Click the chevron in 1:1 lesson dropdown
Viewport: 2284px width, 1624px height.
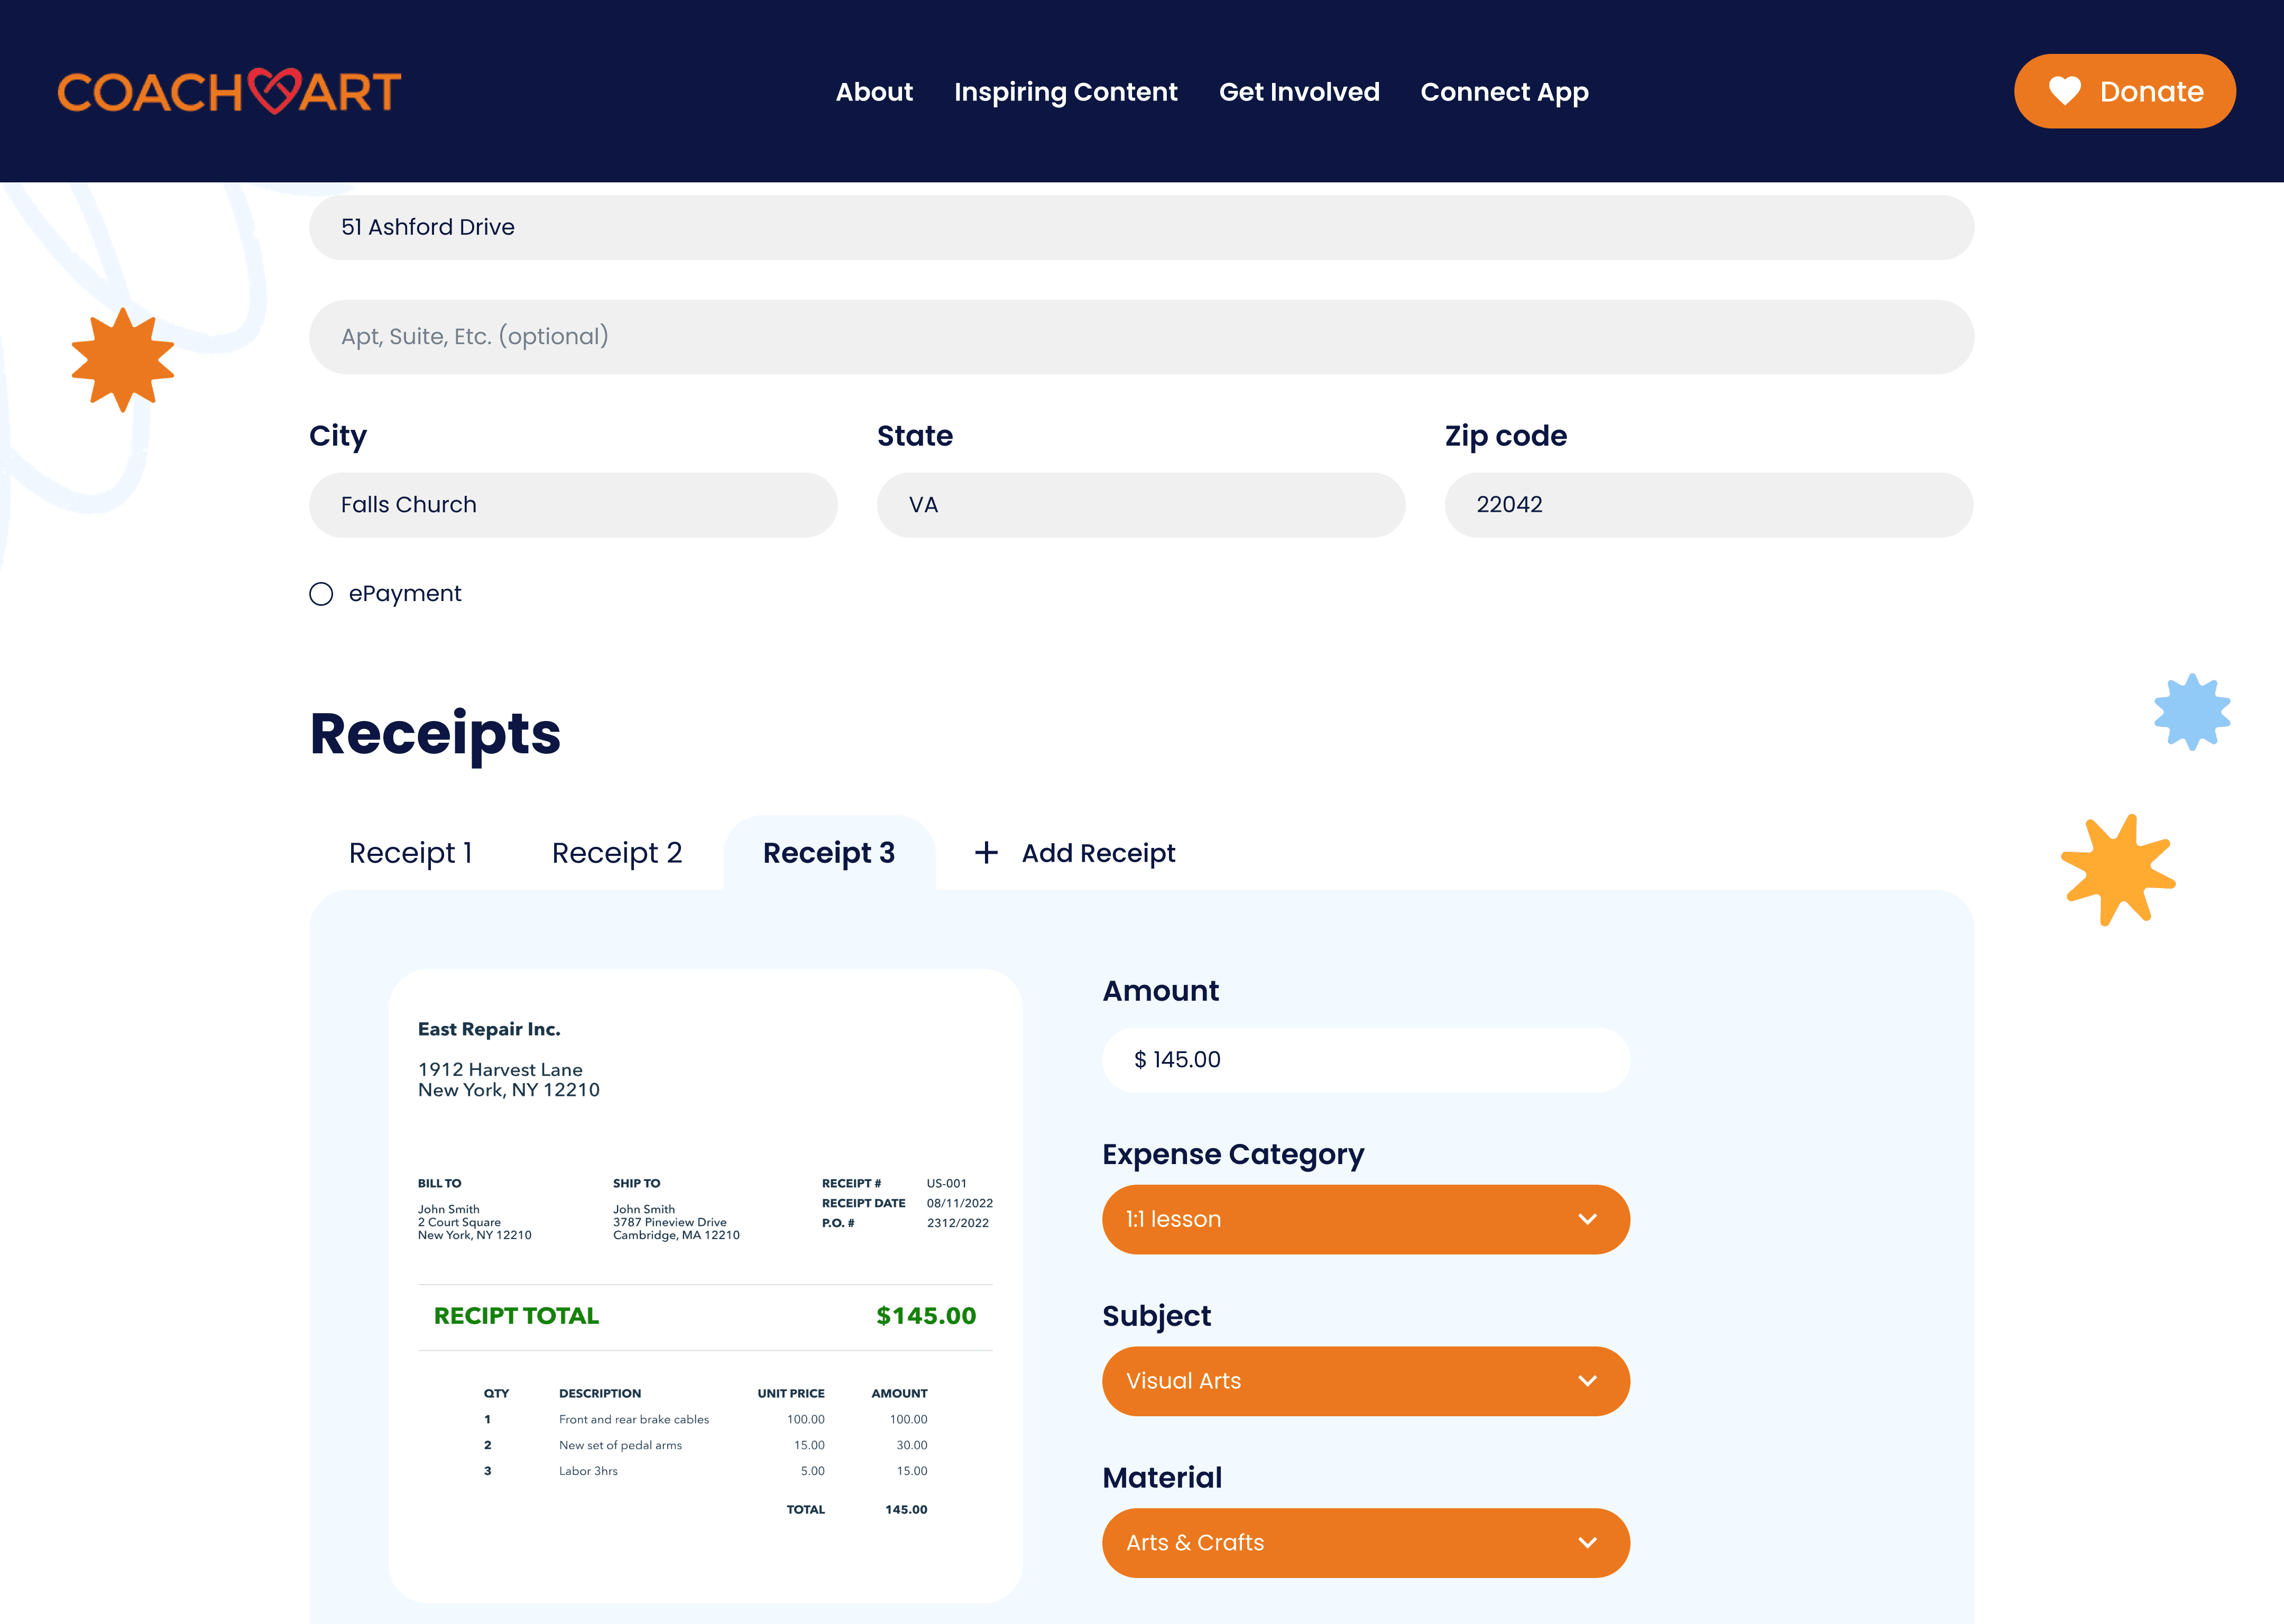coord(1587,1219)
